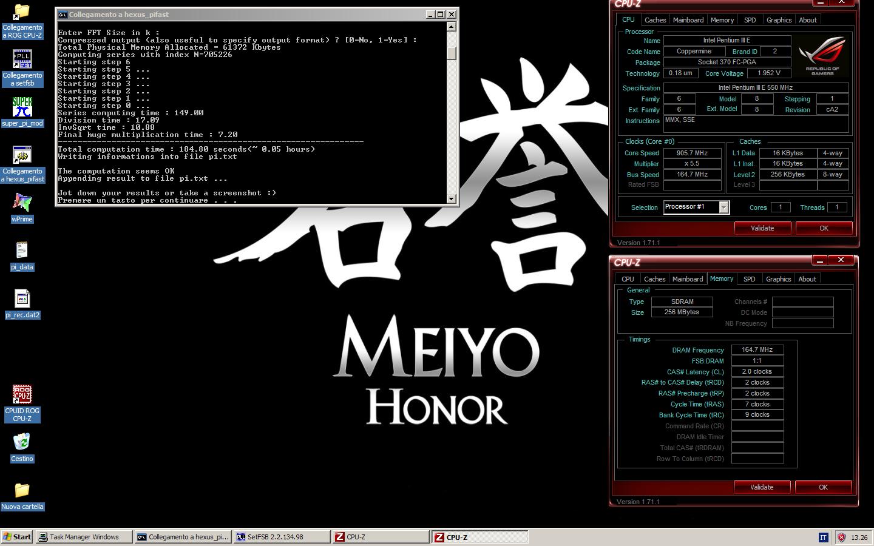Expand the Processor #1 selection dropdown
Image resolution: width=874 pixels, height=546 pixels.
click(723, 207)
